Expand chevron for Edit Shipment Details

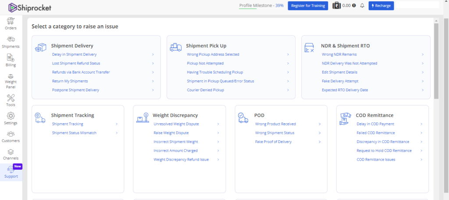click(423, 72)
